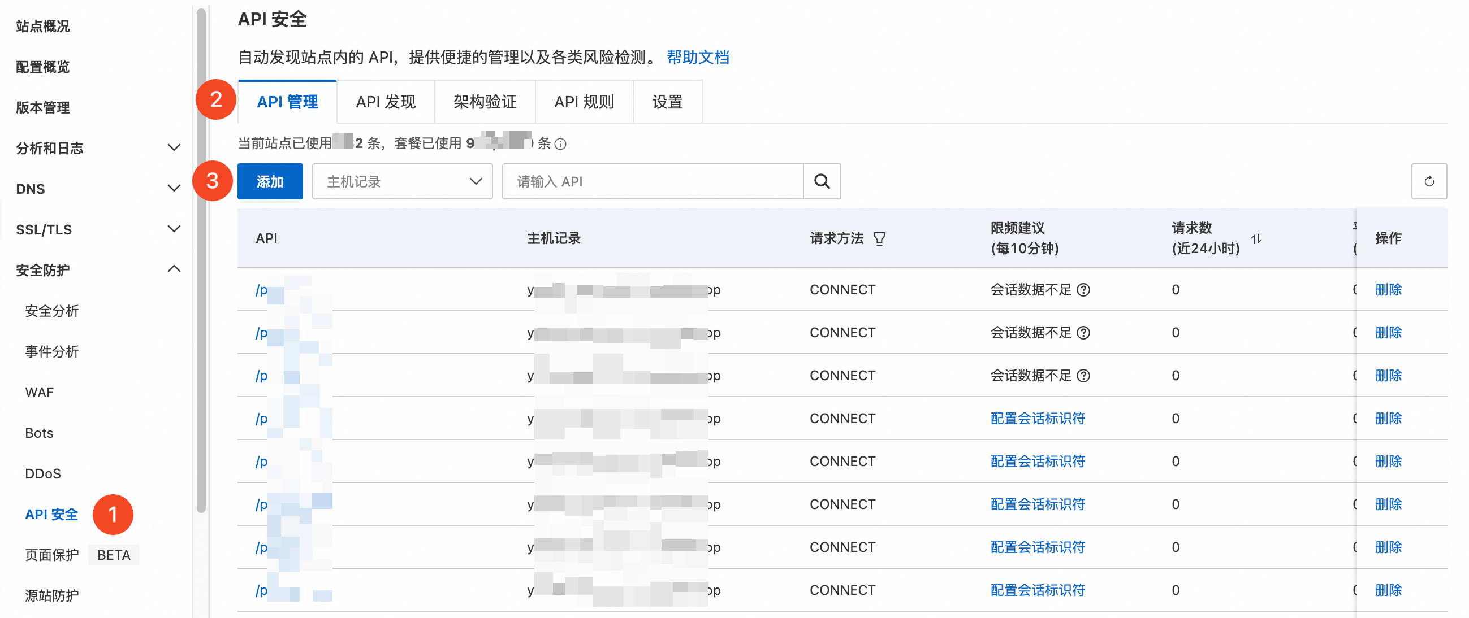Image resolution: width=1469 pixels, height=618 pixels.
Task: Collapse the 安全防护 sidebar section
Action: pos(174,269)
